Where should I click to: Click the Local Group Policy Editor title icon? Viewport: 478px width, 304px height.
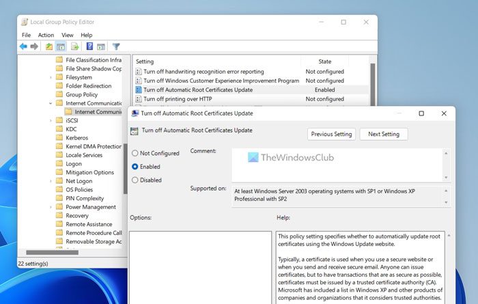pyautogui.click(x=25, y=22)
